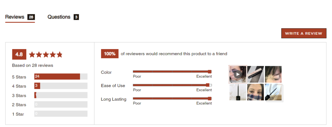Select the 2 Stars rating row

50,105
